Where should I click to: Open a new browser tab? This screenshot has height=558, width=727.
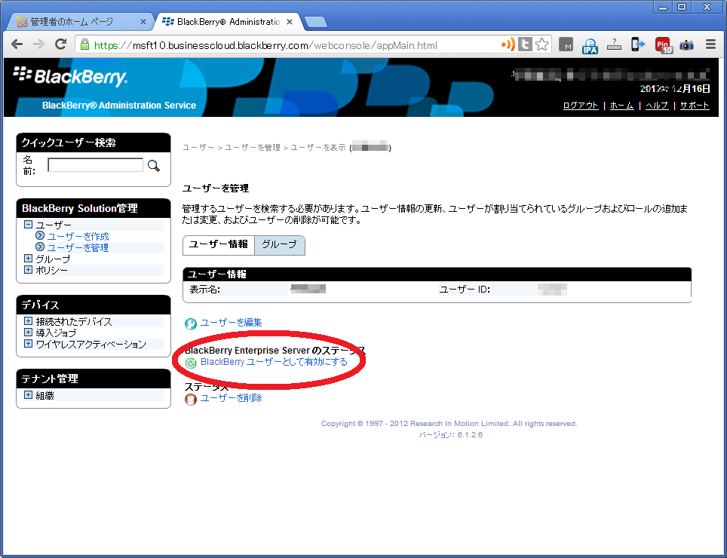316,22
